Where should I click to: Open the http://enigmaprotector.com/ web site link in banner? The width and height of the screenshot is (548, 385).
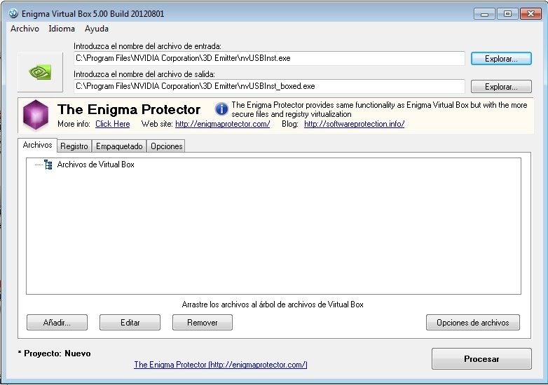(223, 124)
